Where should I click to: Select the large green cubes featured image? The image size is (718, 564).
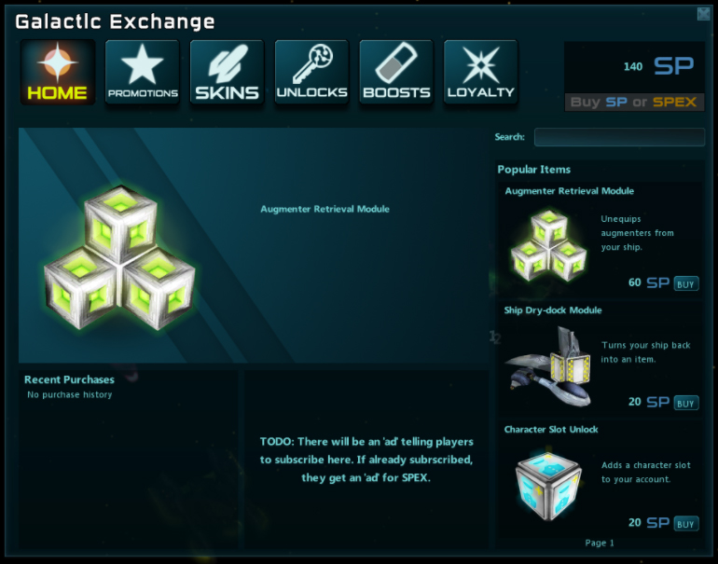tap(120, 257)
